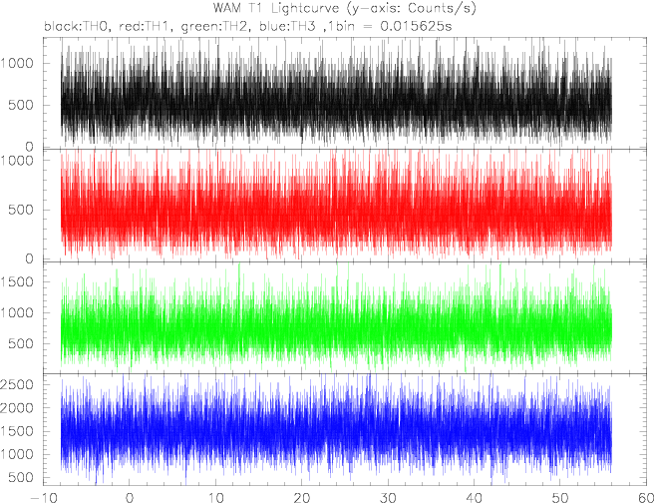655x503 pixels.
Task: Click y-axis label 1500 of blue TH3 panel
Action: click(17, 431)
